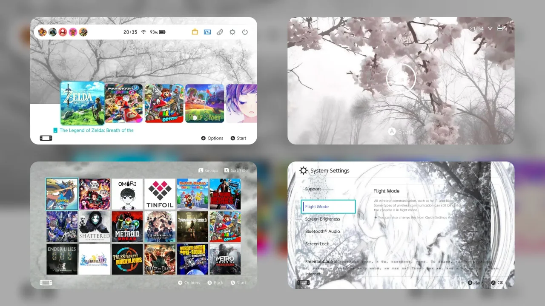Launch the Tinfoil app tile

[x=160, y=194]
